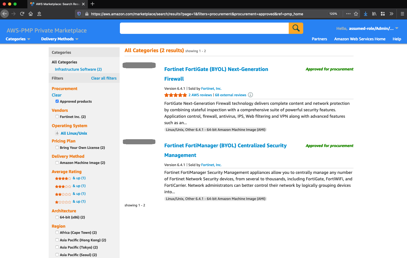Screen dimensions: 407x258
Task: Open the Firefox hamburger menu
Action: click(x=402, y=14)
